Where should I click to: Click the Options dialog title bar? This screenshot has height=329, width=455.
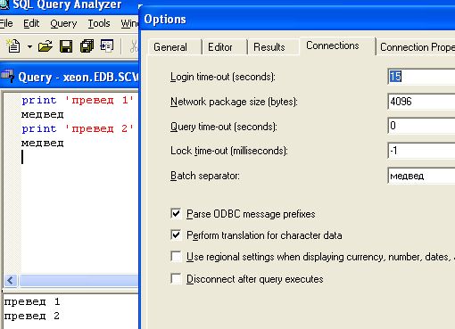297,19
